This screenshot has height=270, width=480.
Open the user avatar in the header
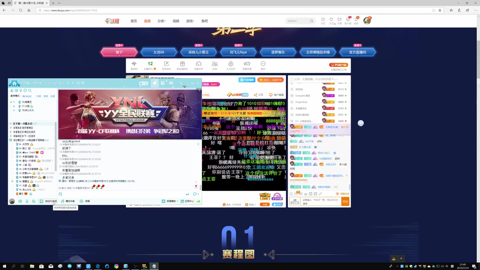coord(367,21)
